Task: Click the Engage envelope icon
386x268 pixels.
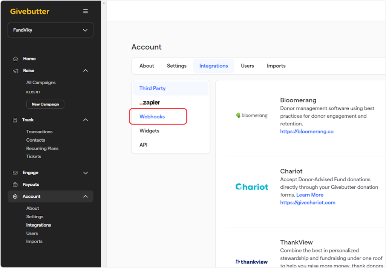Action: pos(15,173)
